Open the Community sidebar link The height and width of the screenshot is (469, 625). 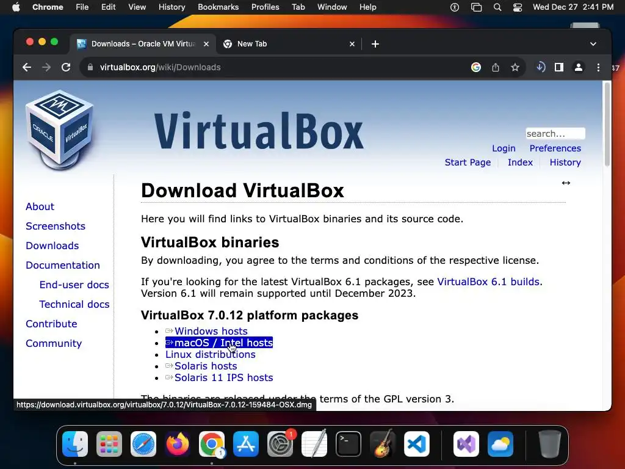[x=54, y=343]
